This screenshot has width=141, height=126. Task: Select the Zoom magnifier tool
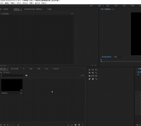(x=96, y=79)
